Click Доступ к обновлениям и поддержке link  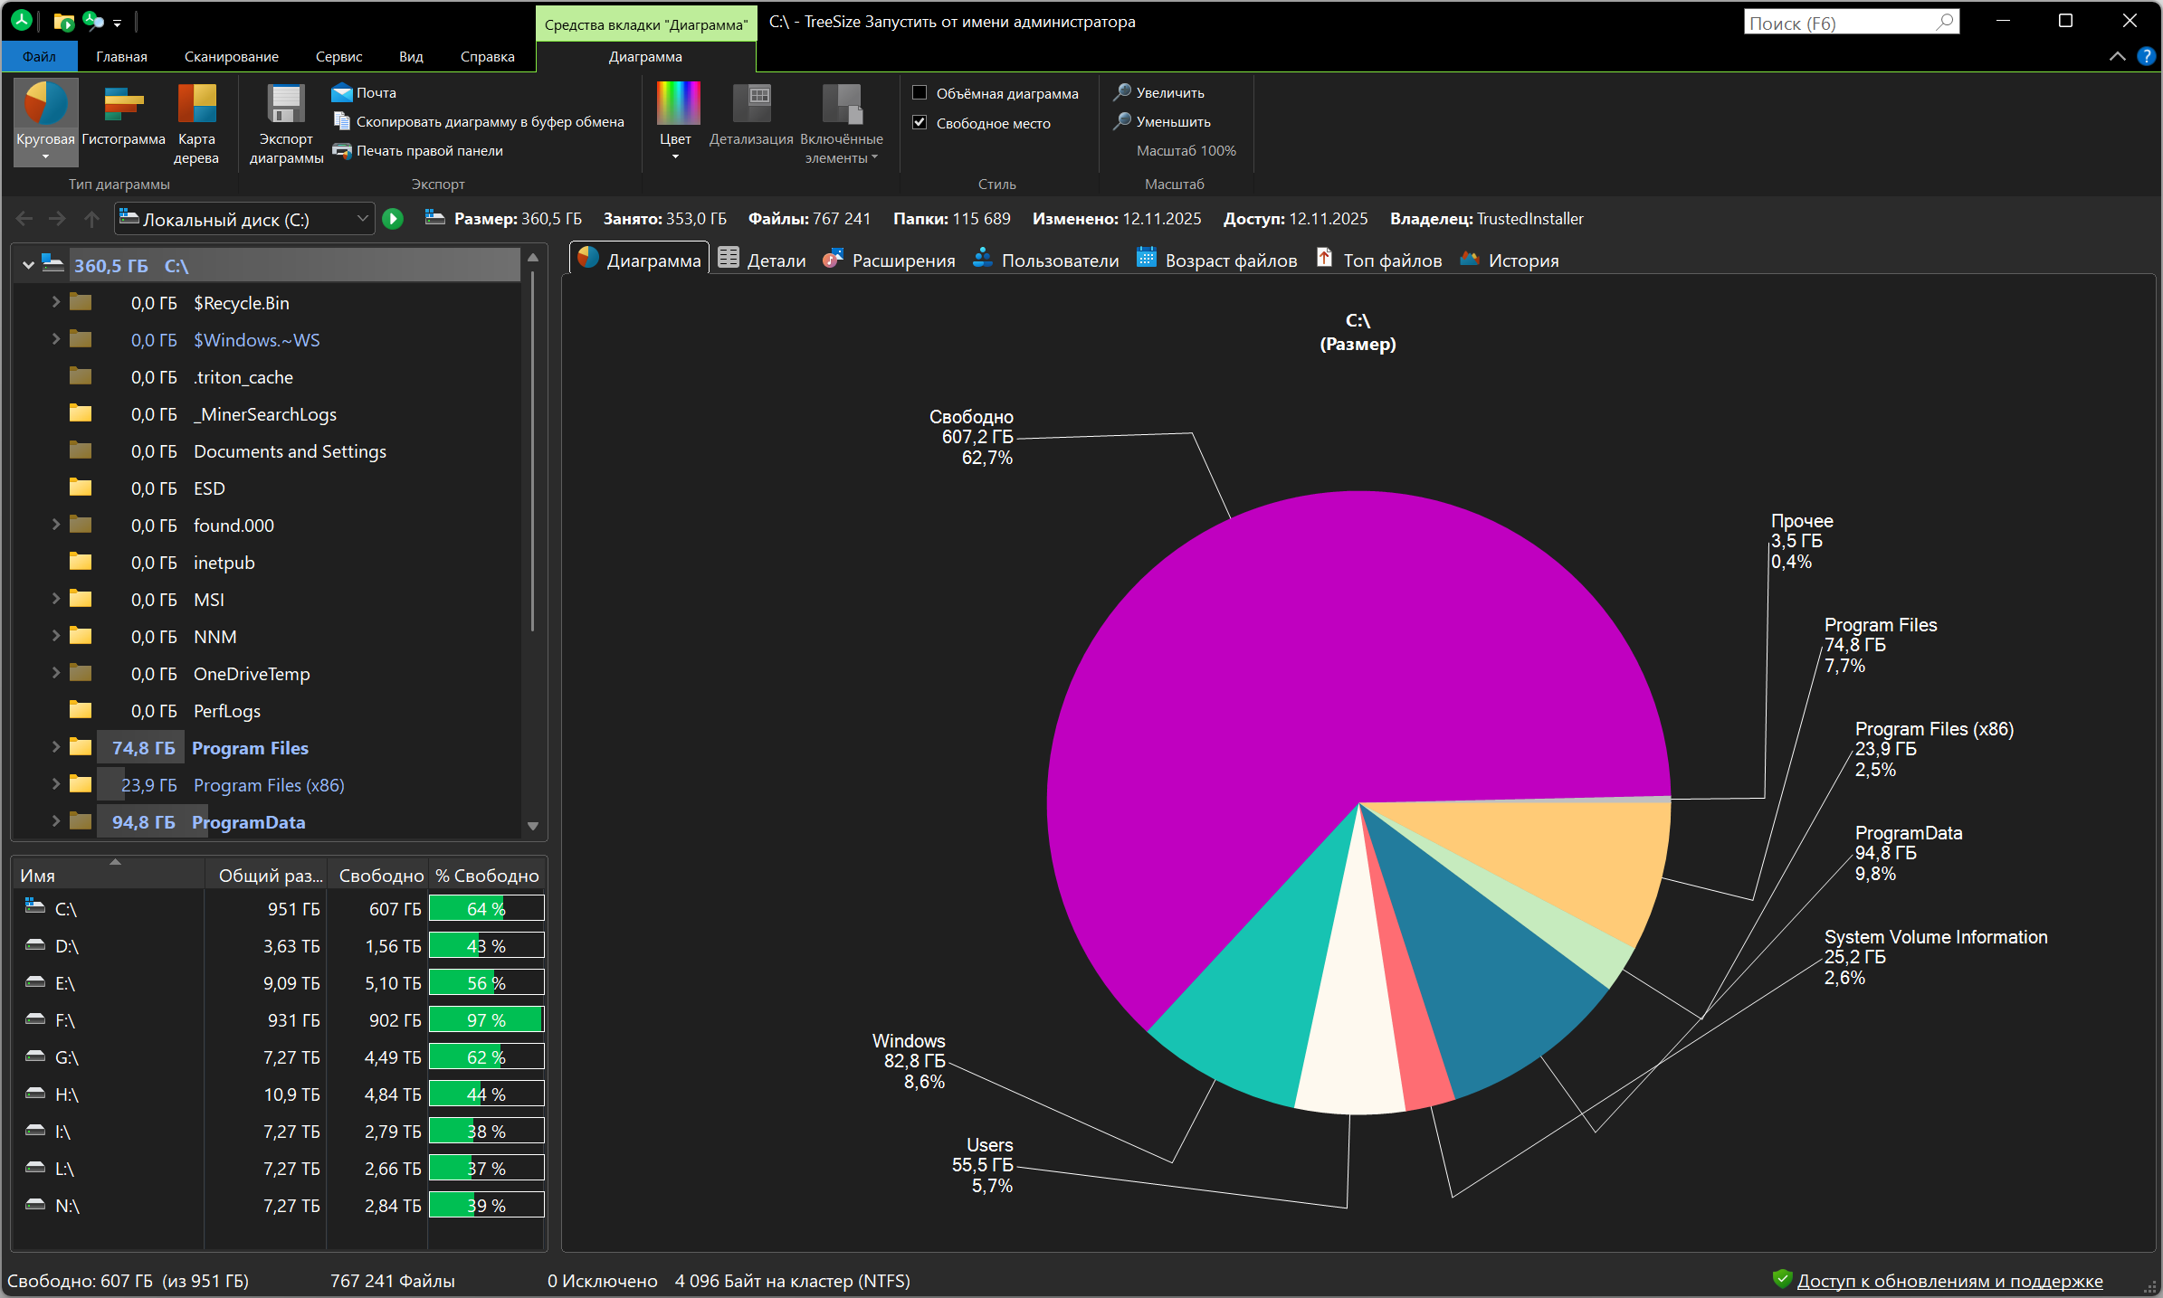[x=1949, y=1281]
